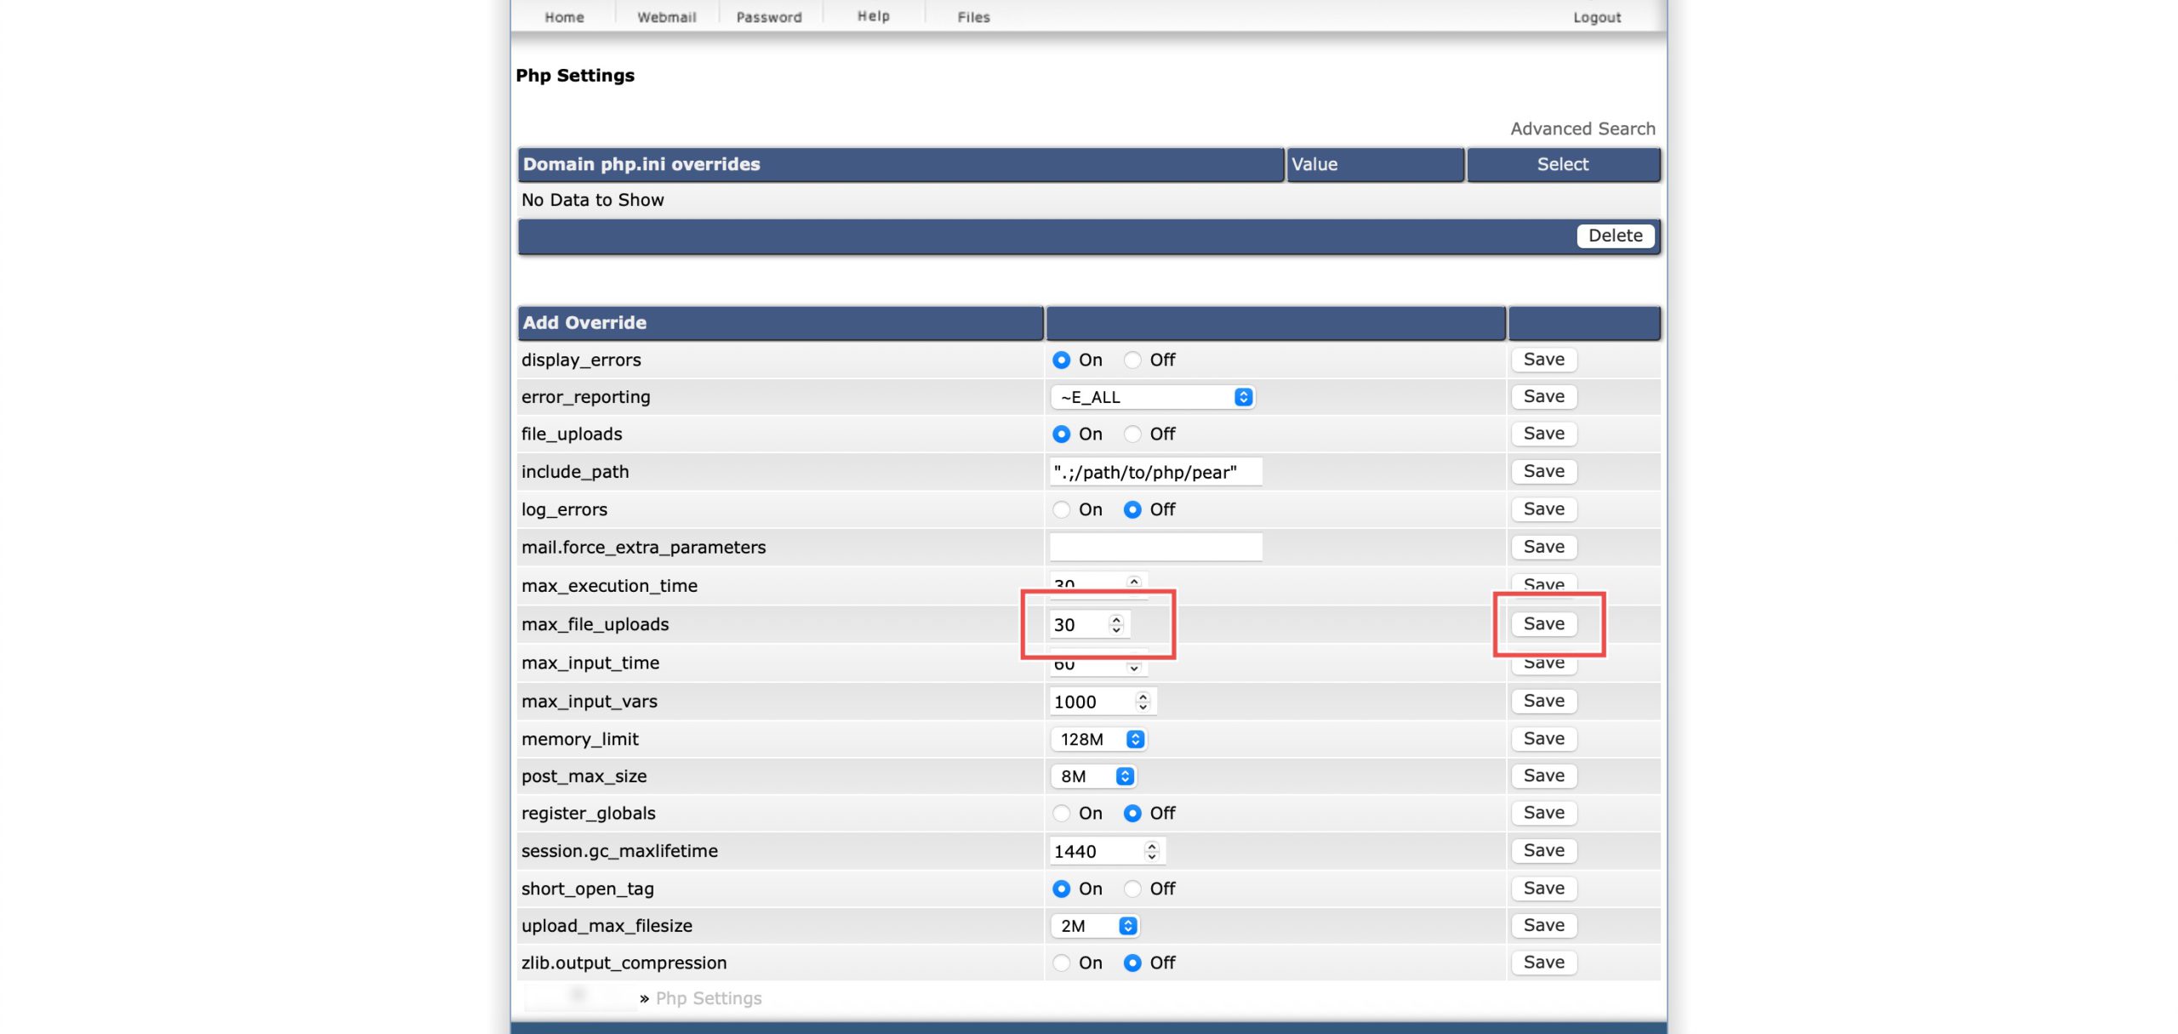Click the include_path text field

click(x=1155, y=472)
